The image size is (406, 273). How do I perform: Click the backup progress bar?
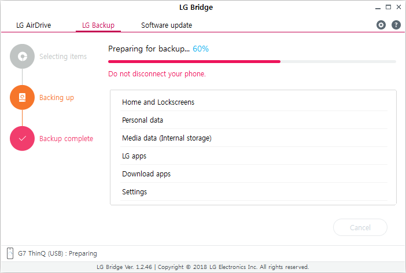252,62
